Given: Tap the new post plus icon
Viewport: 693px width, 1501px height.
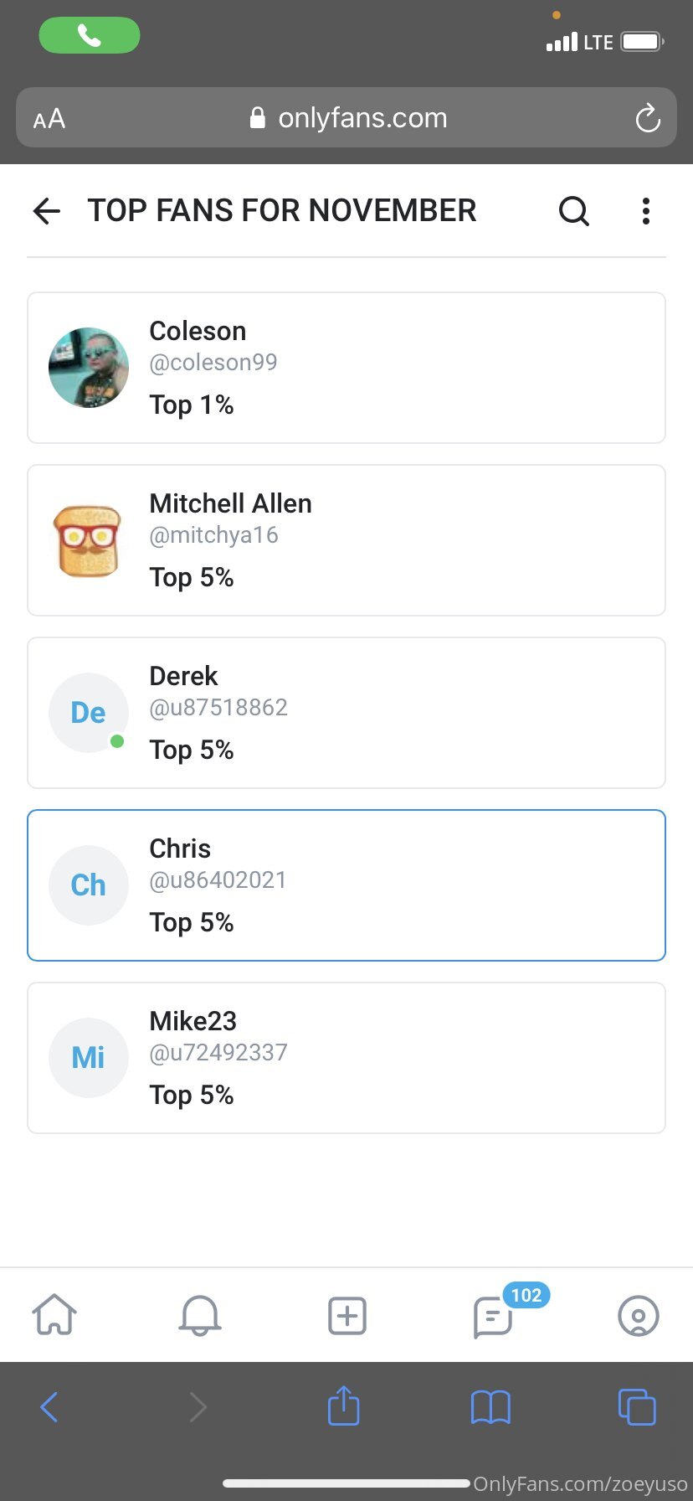Looking at the screenshot, I should tap(346, 1315).
